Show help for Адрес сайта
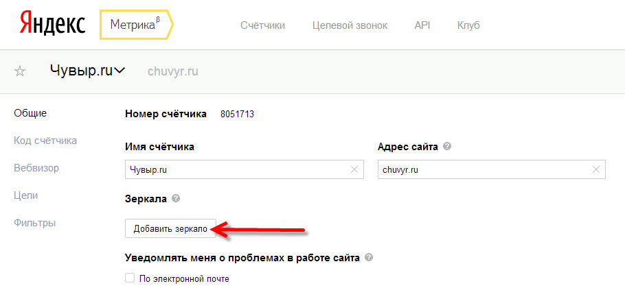This screenshot has height=288, width=625. click(x=447, y=147)
